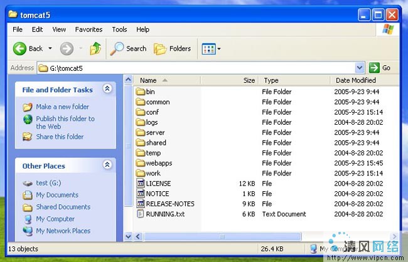Screen dimensions: 408x262
Task: Go to My Network Places link
Action: click(x=63, y=231)
